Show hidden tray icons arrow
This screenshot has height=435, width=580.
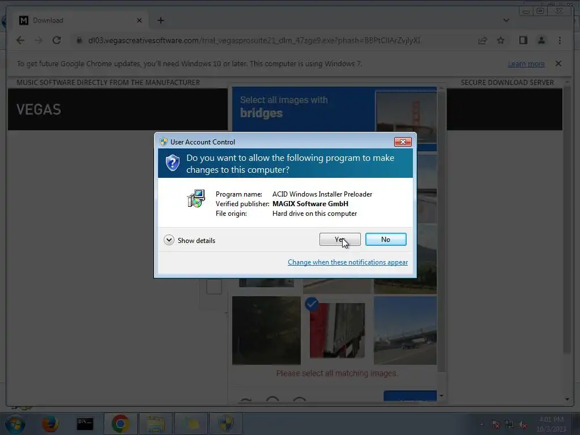click(481, 425)
